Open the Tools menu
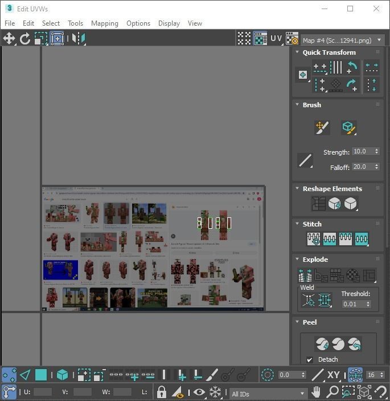Image resolution: width=390 pixels, height=401 pixels. 76,23
